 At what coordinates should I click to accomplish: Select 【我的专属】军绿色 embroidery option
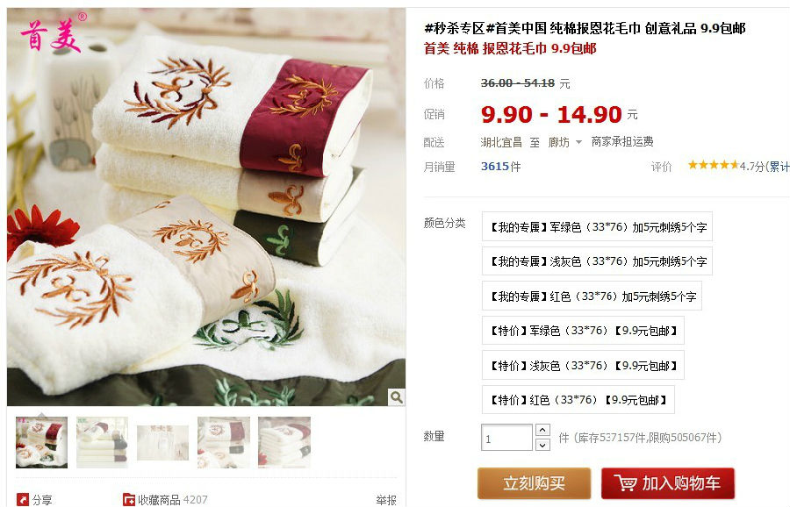pyautogui.click(x=597, y=226)
